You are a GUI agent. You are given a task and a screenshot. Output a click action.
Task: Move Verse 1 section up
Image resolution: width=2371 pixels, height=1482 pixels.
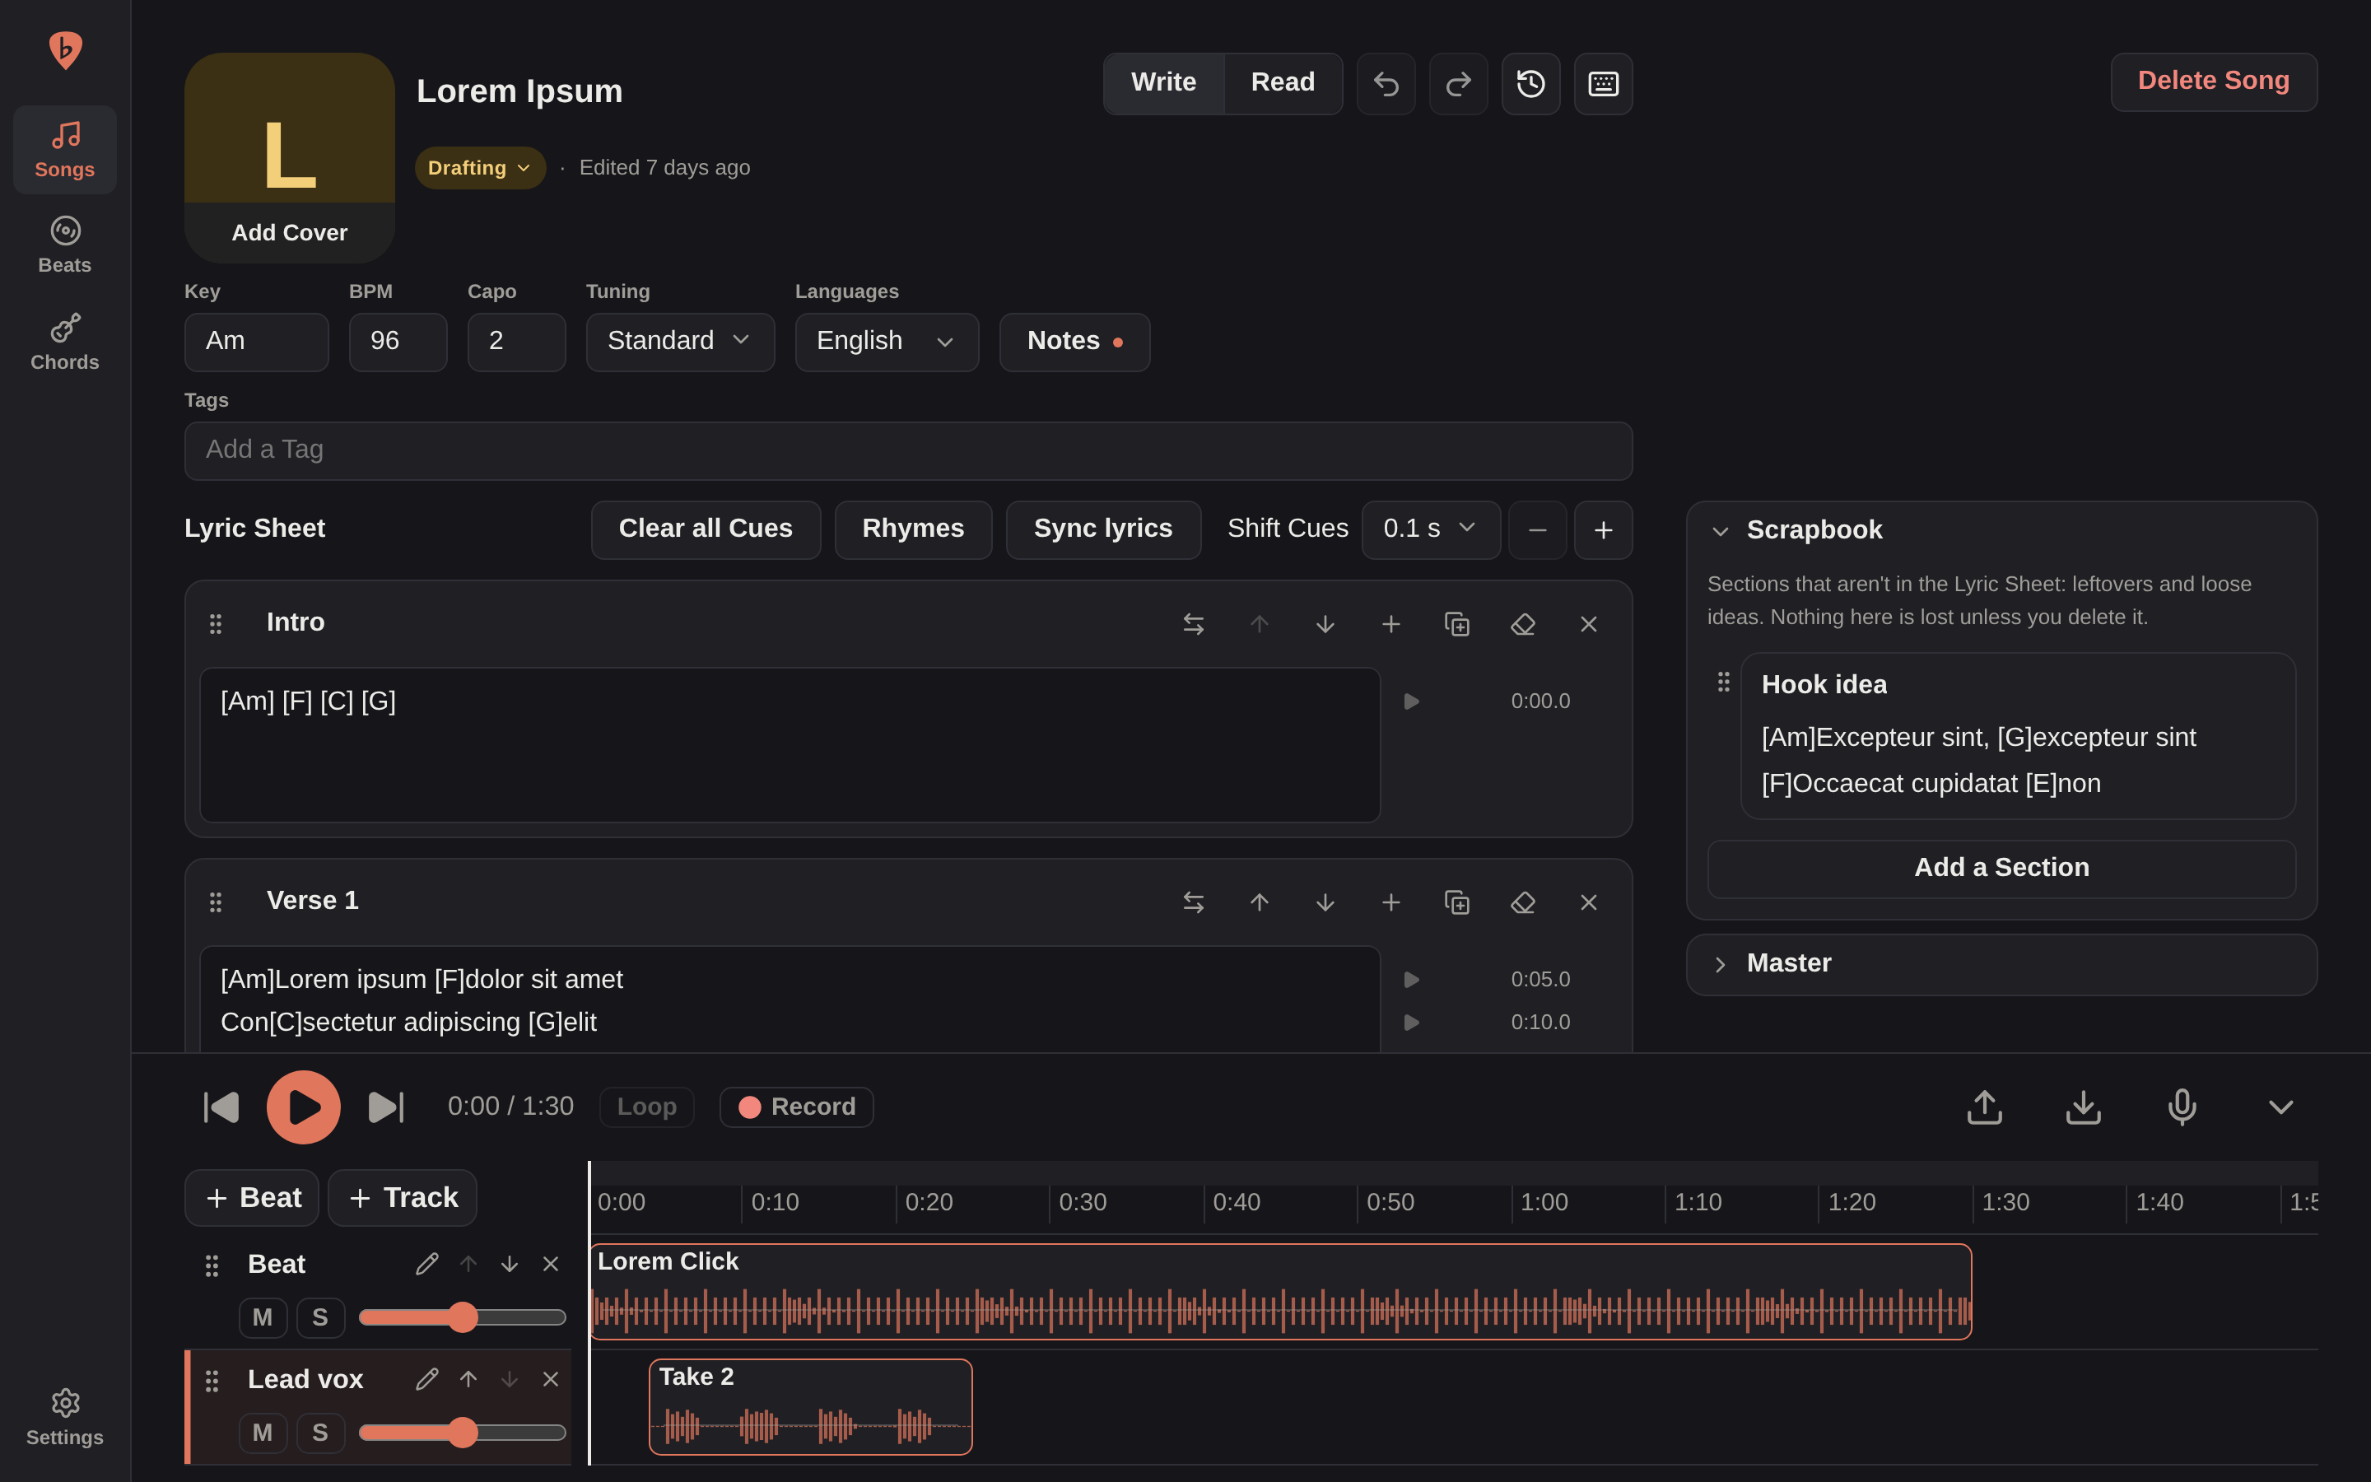pos(1259,902)
